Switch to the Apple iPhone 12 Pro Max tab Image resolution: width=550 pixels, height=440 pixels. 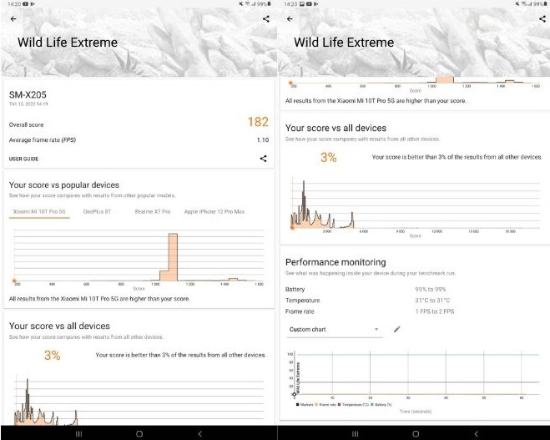click(214, 211)
